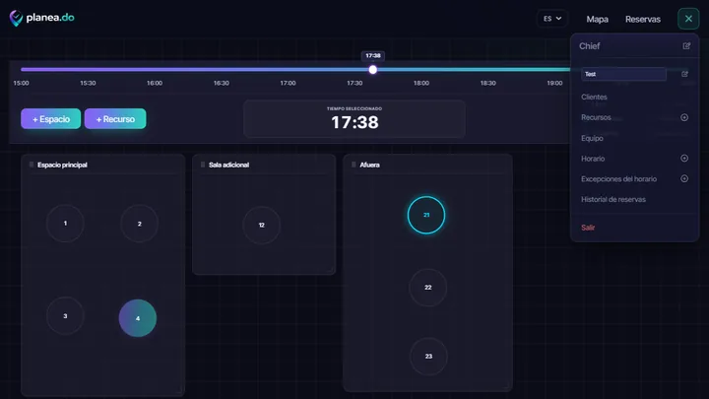Open Historial de reservas menu entry

click(x=613, y=199)
